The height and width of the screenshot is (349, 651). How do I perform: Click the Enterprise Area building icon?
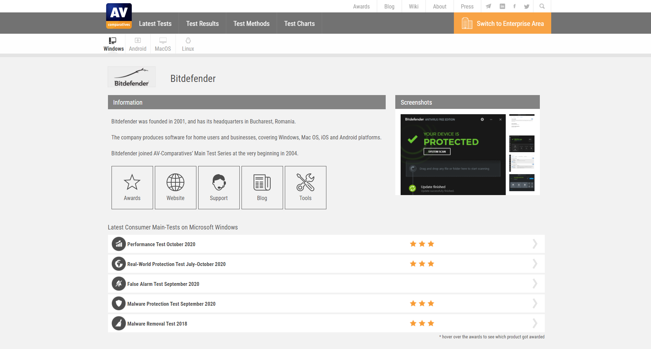467,23
